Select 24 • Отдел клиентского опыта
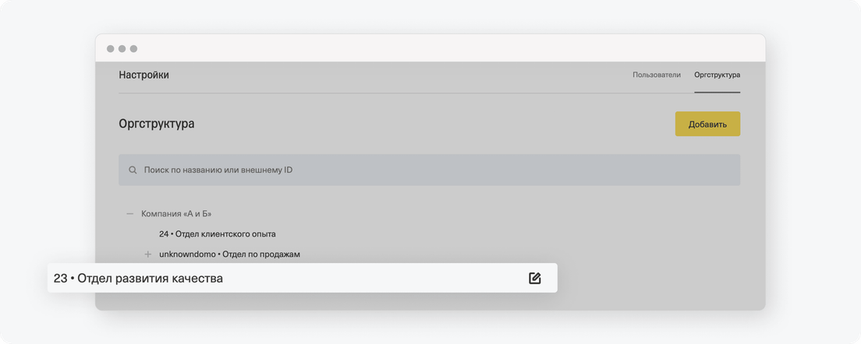Viewport: 861px width, 344px height. click(x=218, y=234)
